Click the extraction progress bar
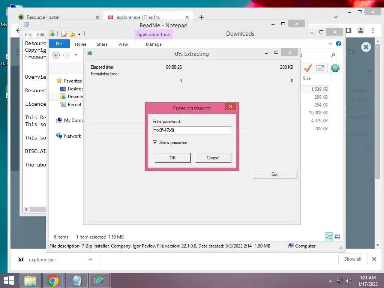 pyautogui.click(x=192, y=125)
